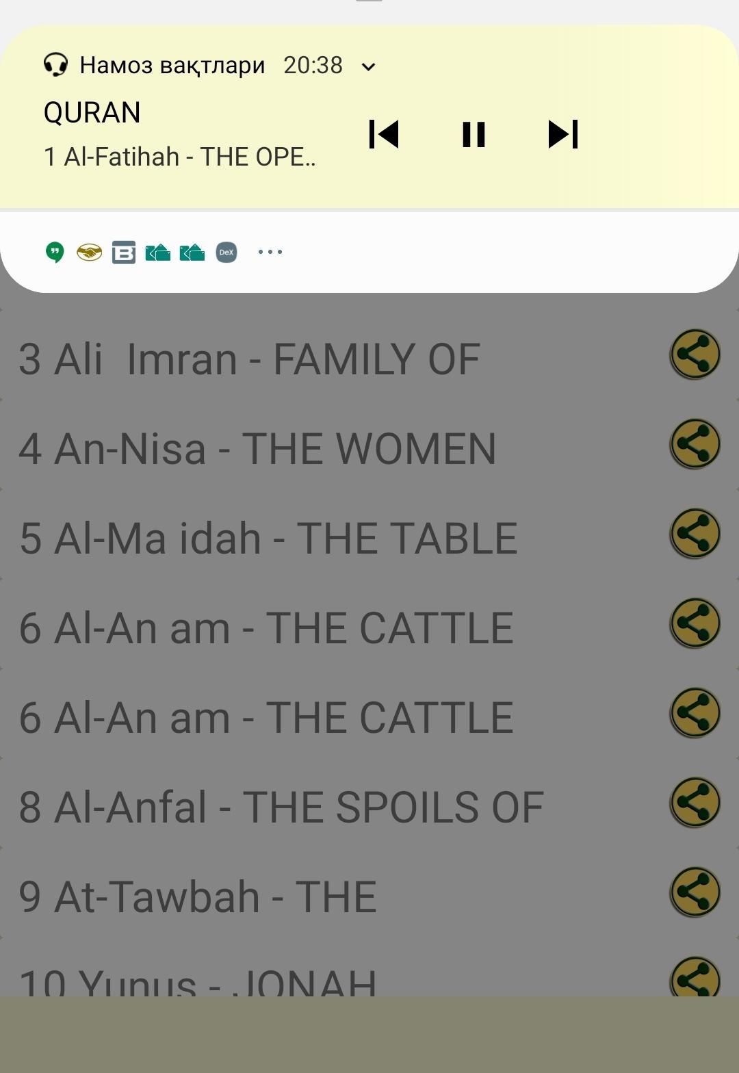Image resolution: width=739 pixels, height=1073 pixels.
Task: Share surah 4 An-Nisa
Action: pyautogui.click(x=695, y=444)
